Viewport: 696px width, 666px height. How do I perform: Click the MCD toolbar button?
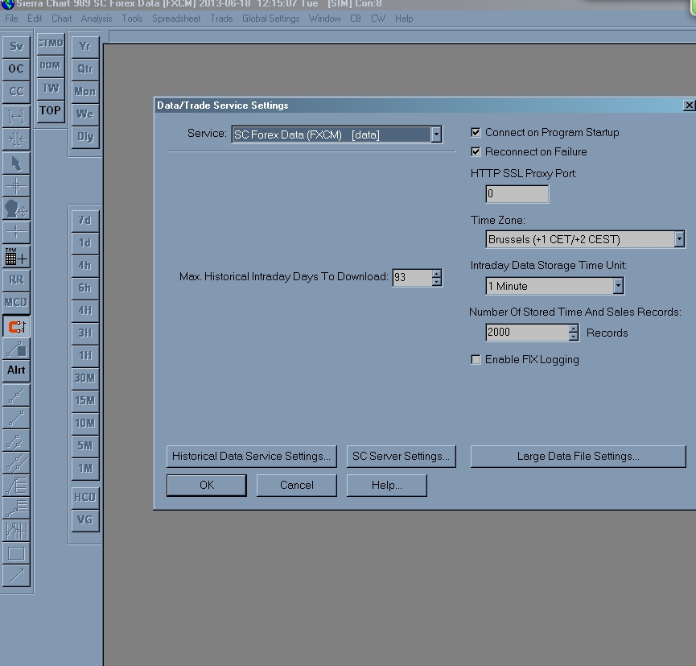(x=16, y=303)
